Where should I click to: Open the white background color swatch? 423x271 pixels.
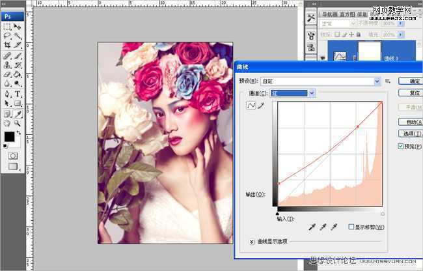click(x=17, y=143)
